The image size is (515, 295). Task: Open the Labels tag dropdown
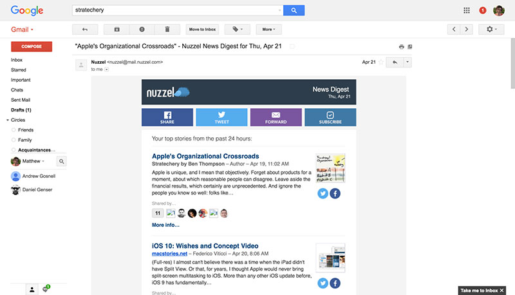pos(238,29)
